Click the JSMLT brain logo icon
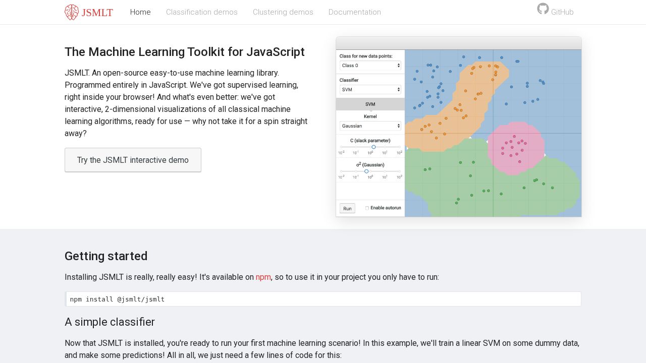 tap(72, 12)
